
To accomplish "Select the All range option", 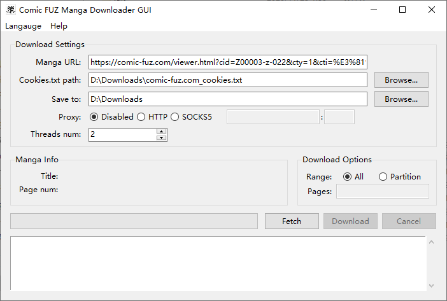I will (x=353, y=177).
